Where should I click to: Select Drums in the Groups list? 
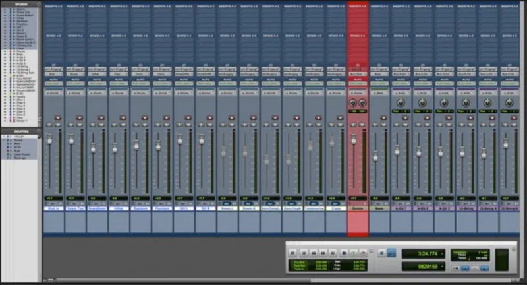click(x=18, y=140)
